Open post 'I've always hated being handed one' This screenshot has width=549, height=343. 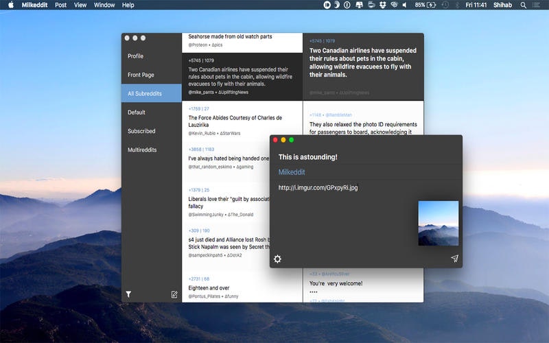point(229,158)
